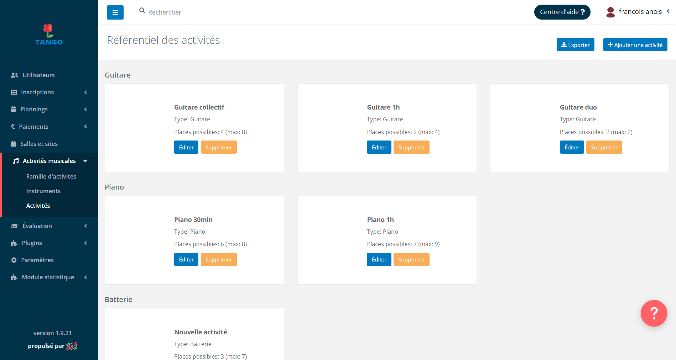Click the Plannings calendar icon
The width and height of the screenshot is (676, 360).
(14, 109)
